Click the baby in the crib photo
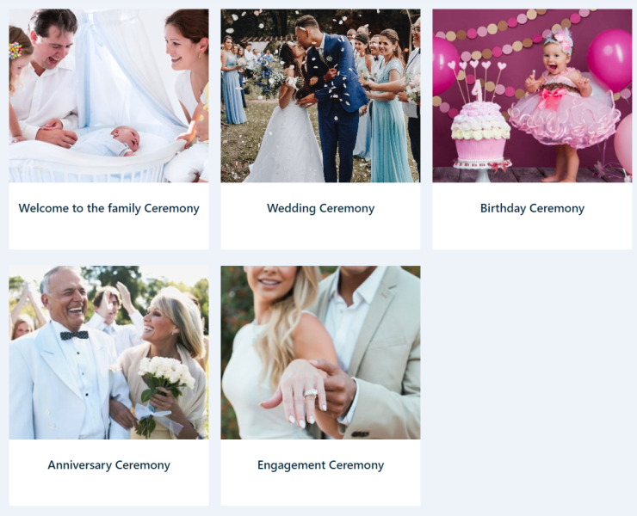 (x=109, y=142)
